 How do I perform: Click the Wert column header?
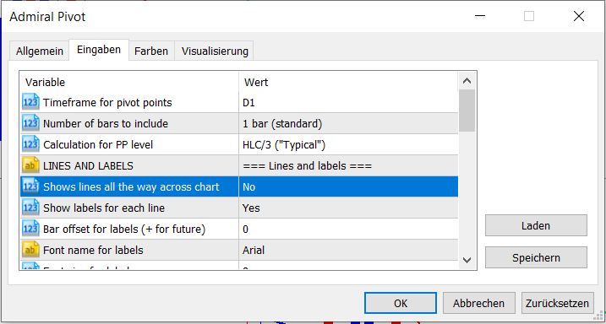click(348, 82)
